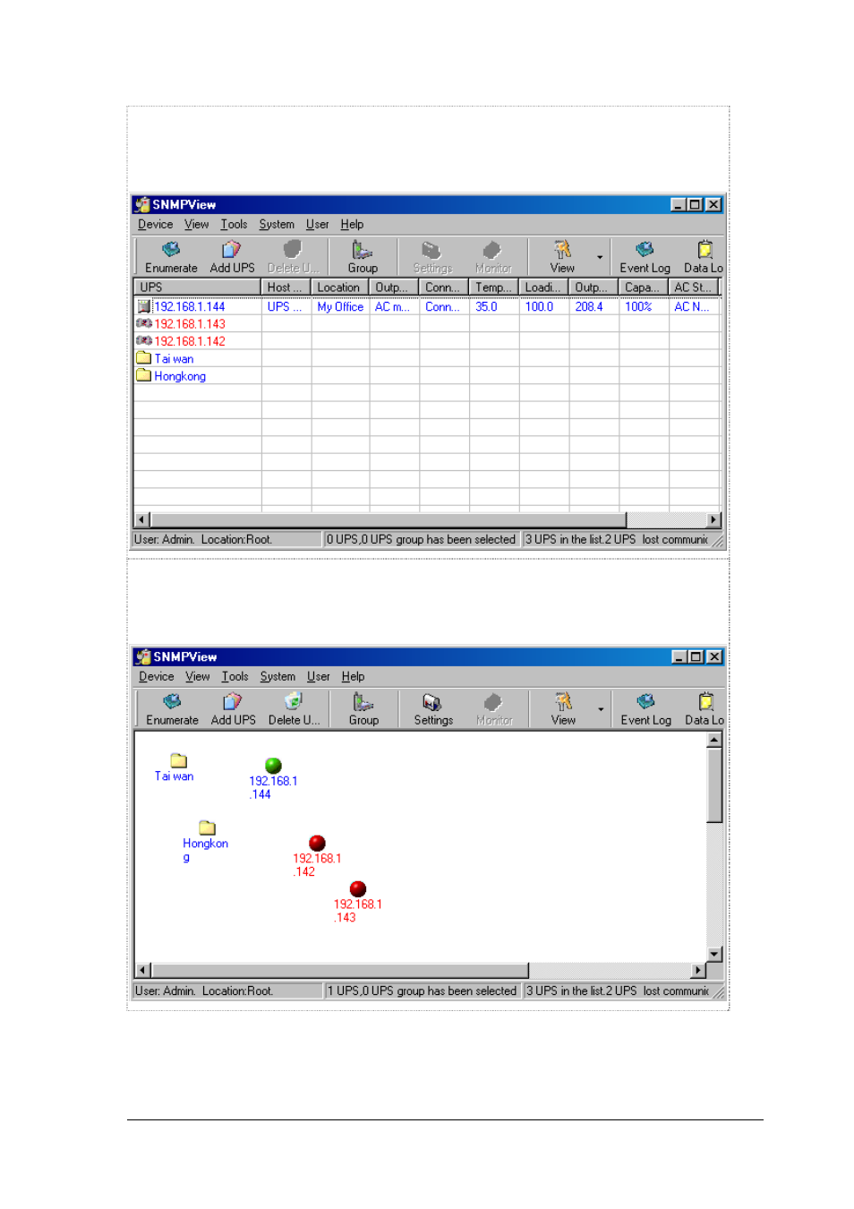Open View toolbar icon in upper window

[x=562, y=256]
